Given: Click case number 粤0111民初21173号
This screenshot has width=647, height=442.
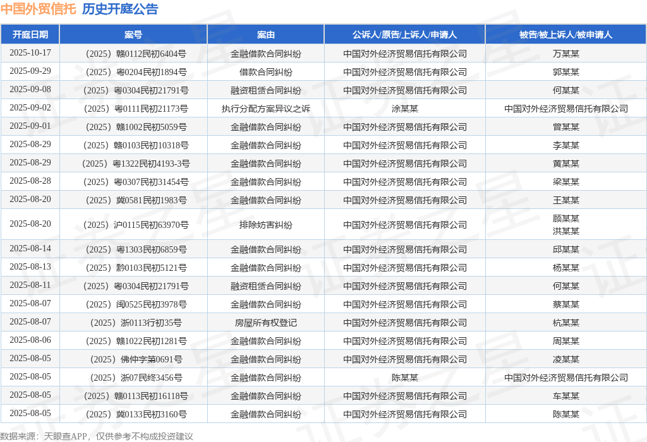Looking at the screenshot, I should pos(136,109).
